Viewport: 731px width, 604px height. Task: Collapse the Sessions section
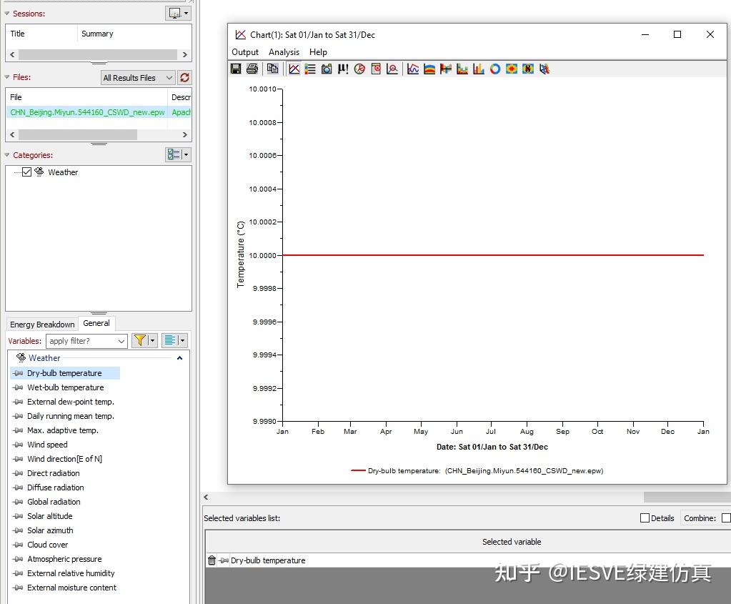click(7, 14)
